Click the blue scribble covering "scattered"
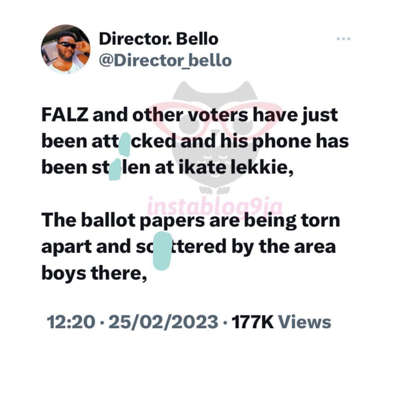407x407 pixels. (163, 251)
